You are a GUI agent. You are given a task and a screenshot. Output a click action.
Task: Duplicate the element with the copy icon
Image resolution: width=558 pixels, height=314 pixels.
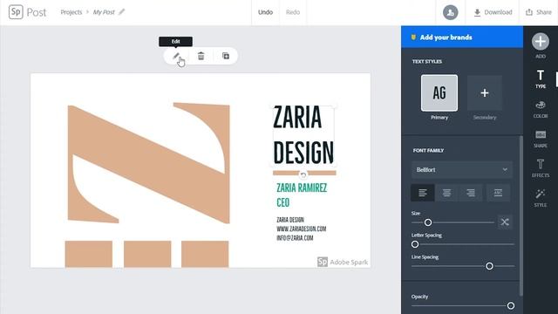click(226, 56)
